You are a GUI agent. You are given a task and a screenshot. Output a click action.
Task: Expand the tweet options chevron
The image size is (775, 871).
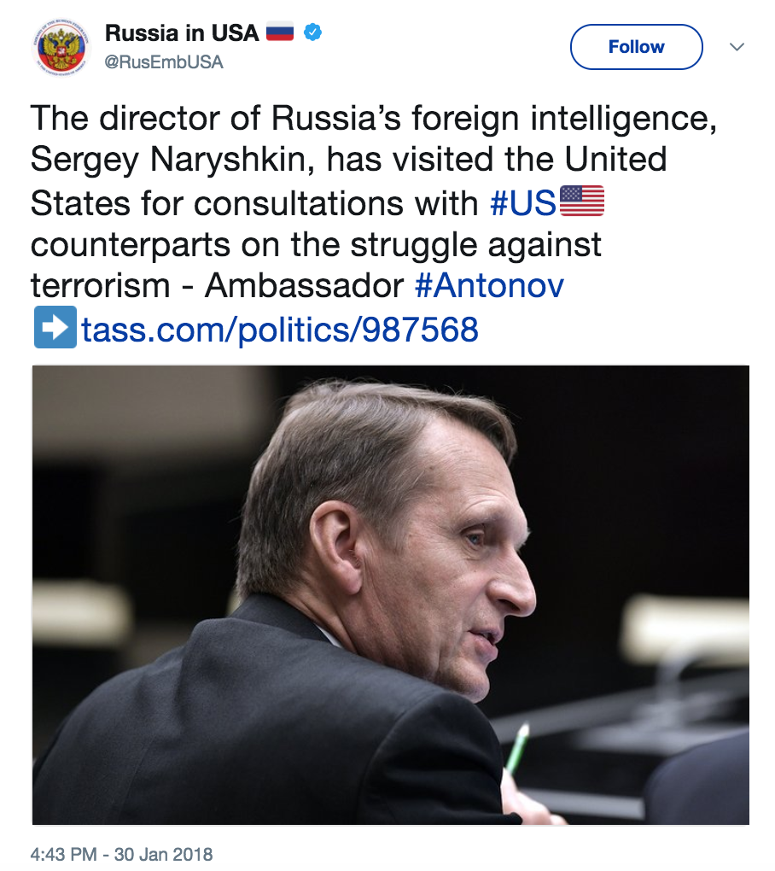[x=737, y=47]
